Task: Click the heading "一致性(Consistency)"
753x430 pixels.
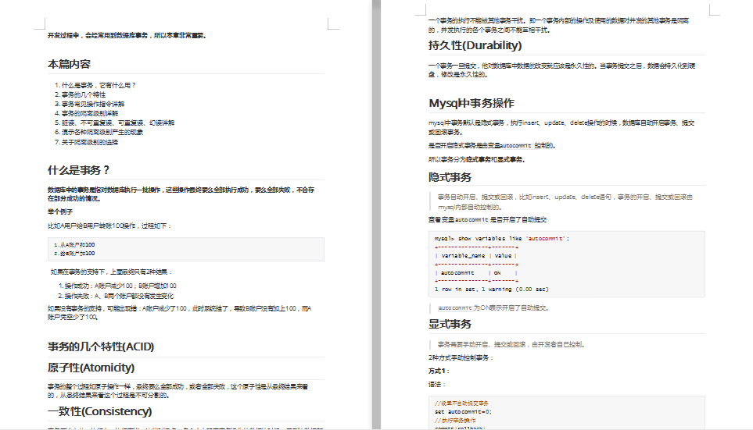Action: tap(100, 411)
